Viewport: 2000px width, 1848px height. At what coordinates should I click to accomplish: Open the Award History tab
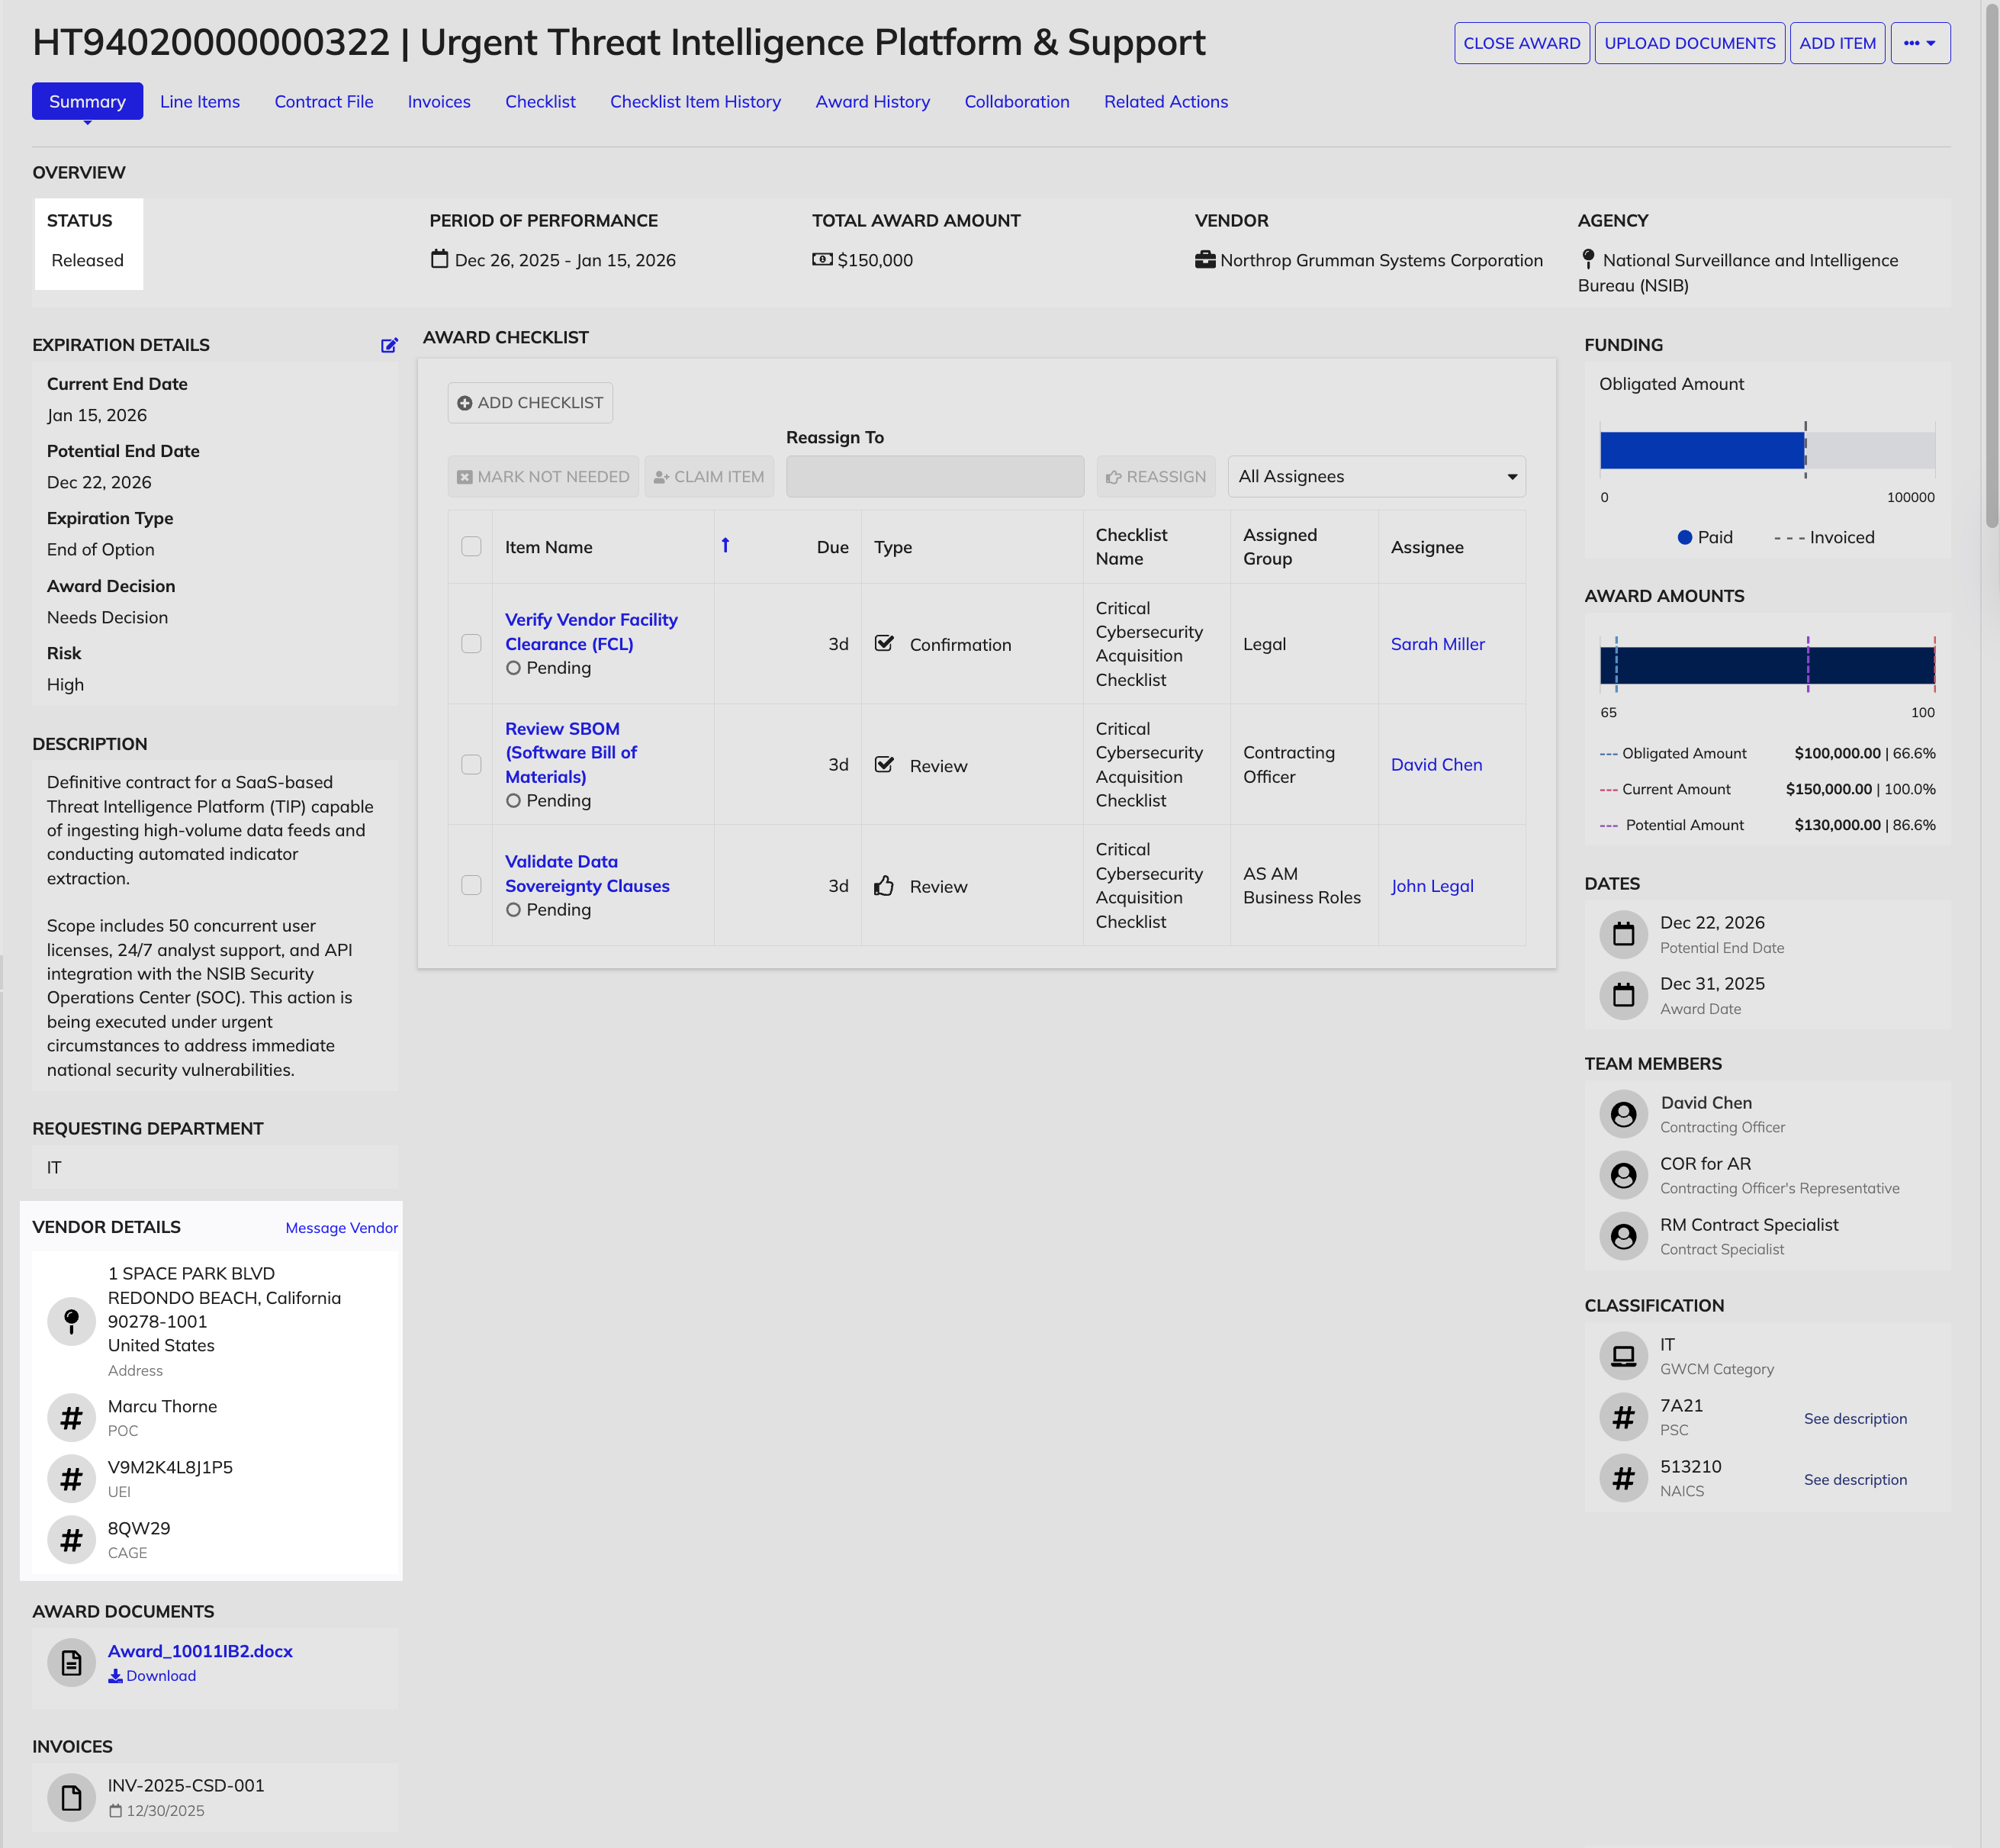[873, 101]
